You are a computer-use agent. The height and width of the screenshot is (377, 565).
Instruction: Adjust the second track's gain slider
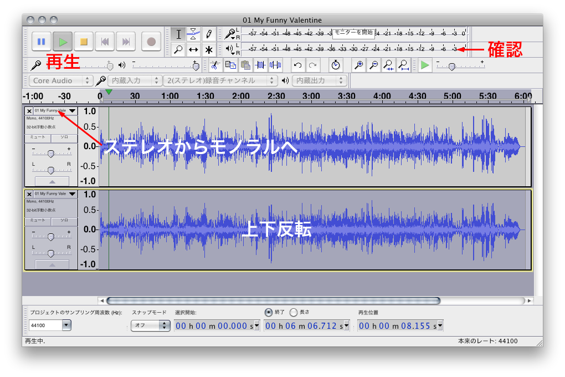click(x=51, y=237)
